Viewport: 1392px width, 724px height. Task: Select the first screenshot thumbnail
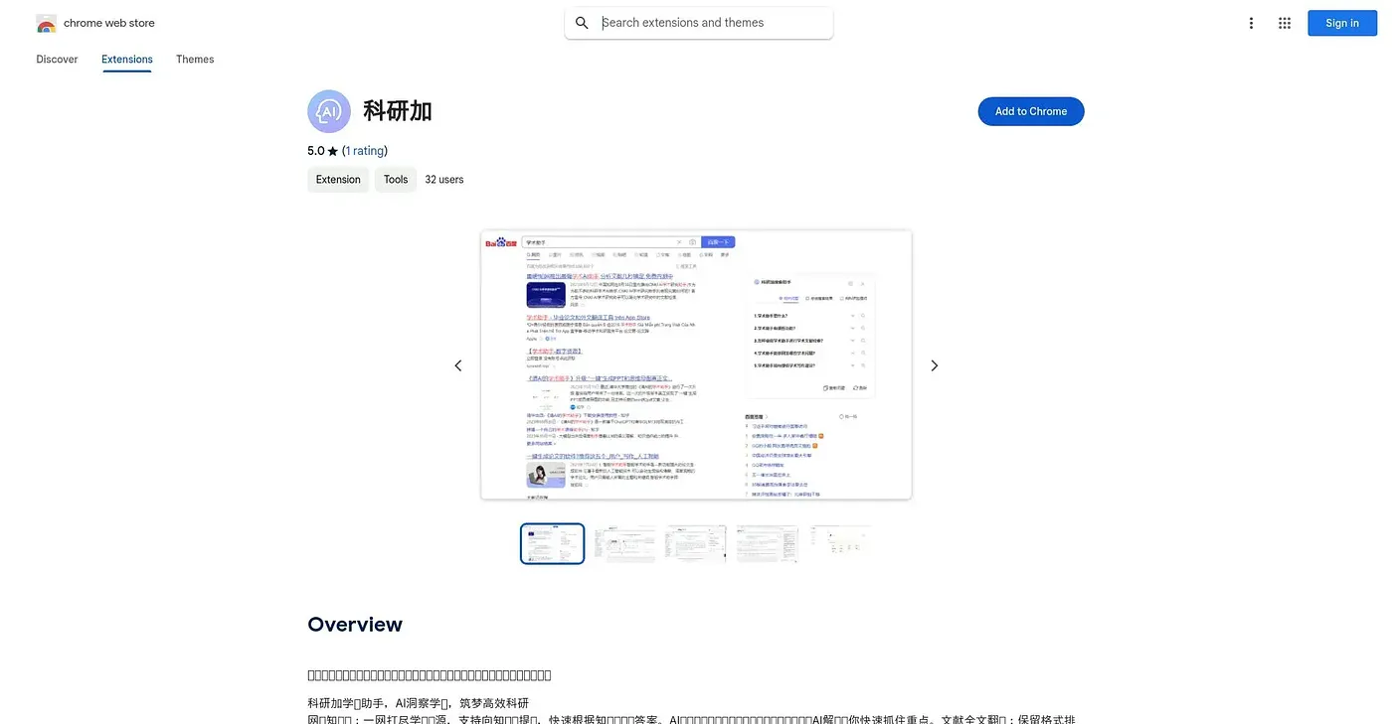click(553, 543)
